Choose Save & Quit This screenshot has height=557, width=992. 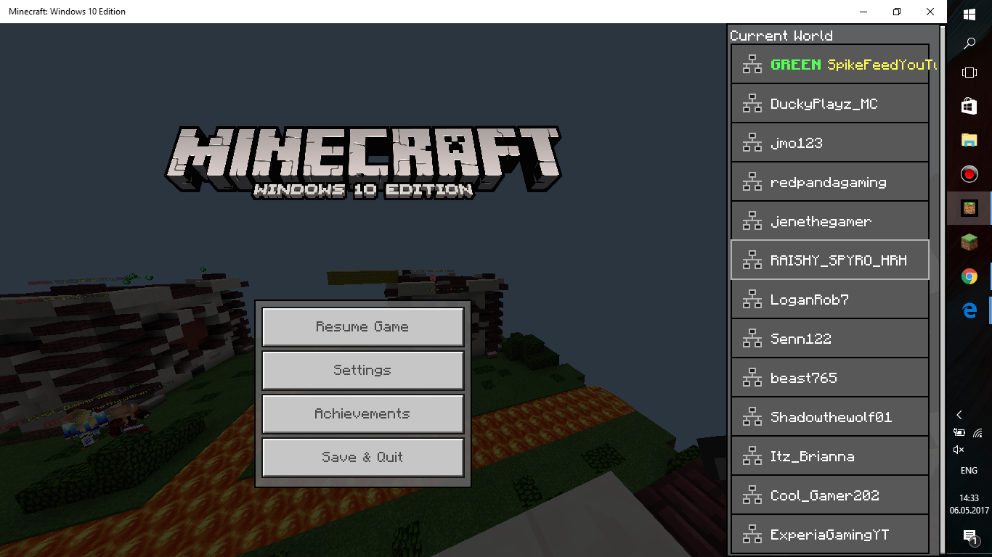point(362,458)
